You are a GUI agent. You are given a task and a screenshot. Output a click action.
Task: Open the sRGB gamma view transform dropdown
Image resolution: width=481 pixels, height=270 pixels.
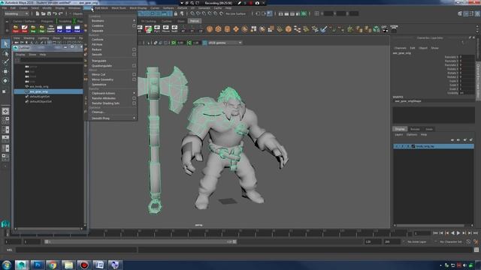point(225,43)
